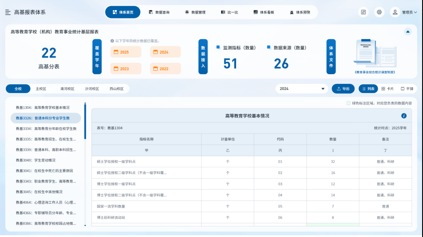Click the 计量单位 column header
This screenshot has height=237, width=423.
[228, 139]
